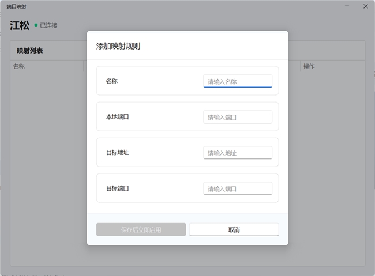The width and height of the screenshot is (375, 276).
Task: Cancel the dialog with 取消 button
Action: [234, 229]
